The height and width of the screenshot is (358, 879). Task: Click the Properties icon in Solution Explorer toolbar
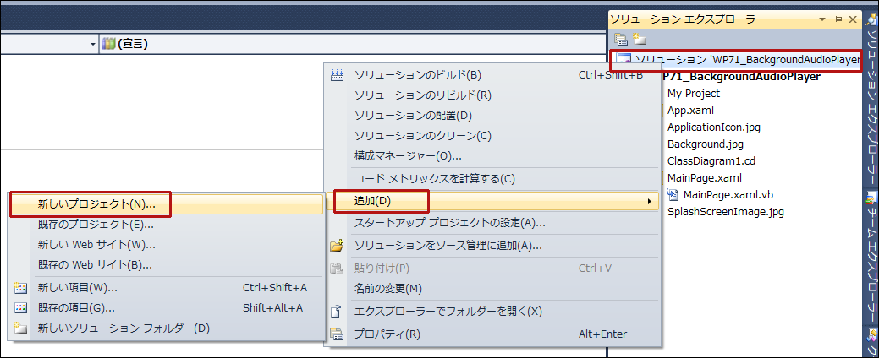pos(620,39)
